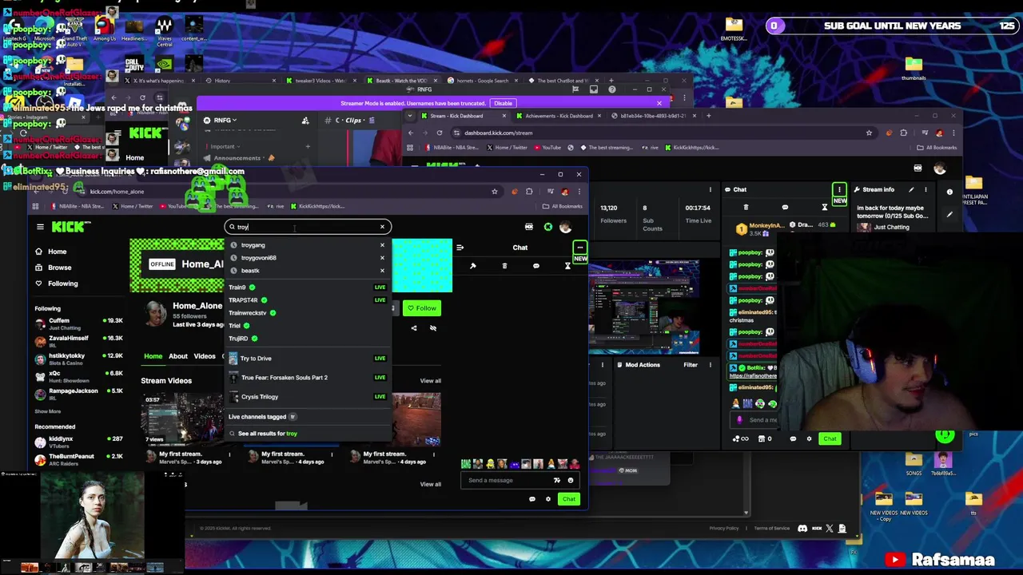Switch to the About tab of Home_Alone
This screenshot has width=1023, height=575.
click(x=177, y=356)
